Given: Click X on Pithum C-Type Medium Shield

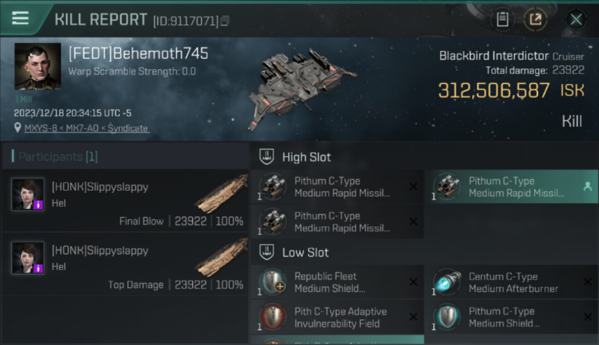Looking at the screenshot, I should point(587,317).
